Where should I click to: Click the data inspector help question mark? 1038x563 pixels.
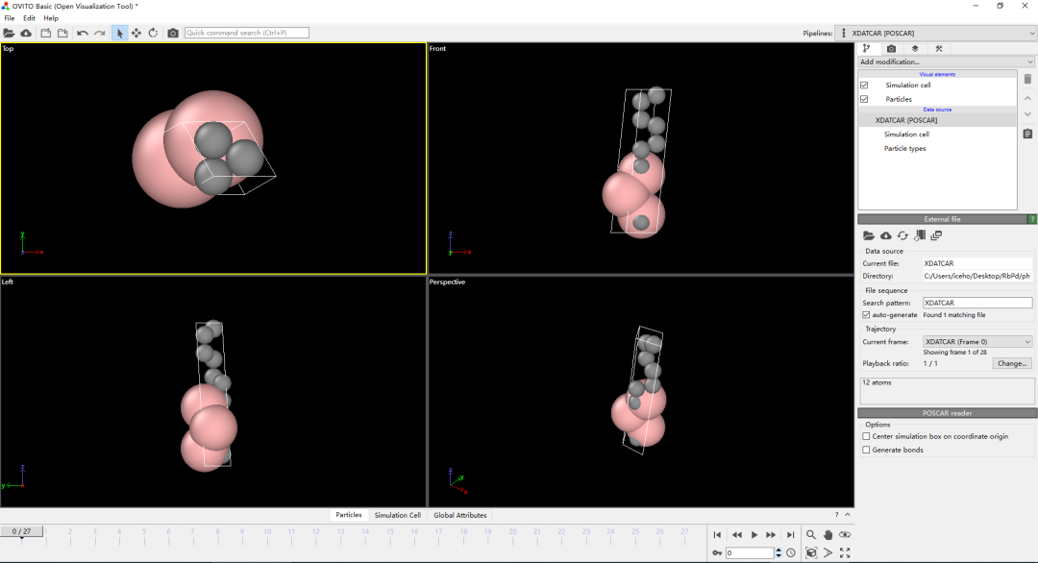pyautogui.click(x=836, y=515)
